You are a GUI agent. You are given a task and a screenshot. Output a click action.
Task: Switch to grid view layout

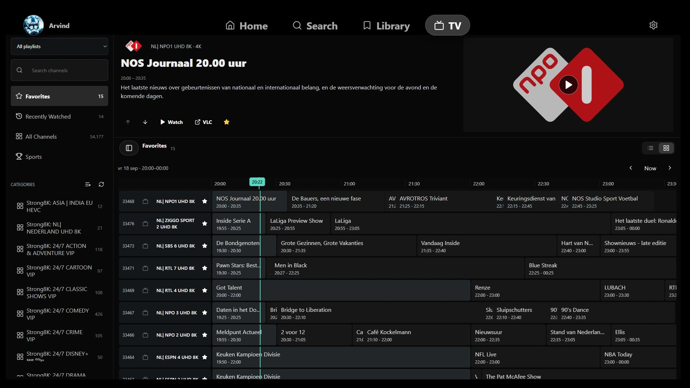(666, 148)
